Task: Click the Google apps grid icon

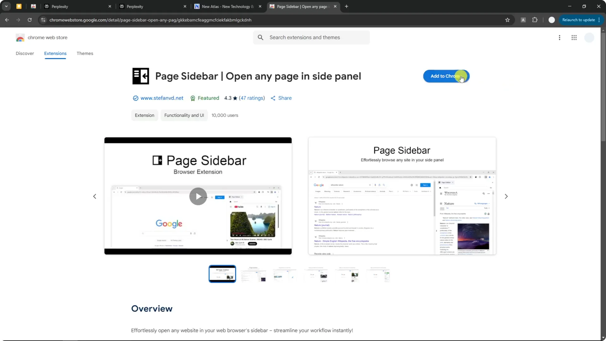Action: point(574,37)
